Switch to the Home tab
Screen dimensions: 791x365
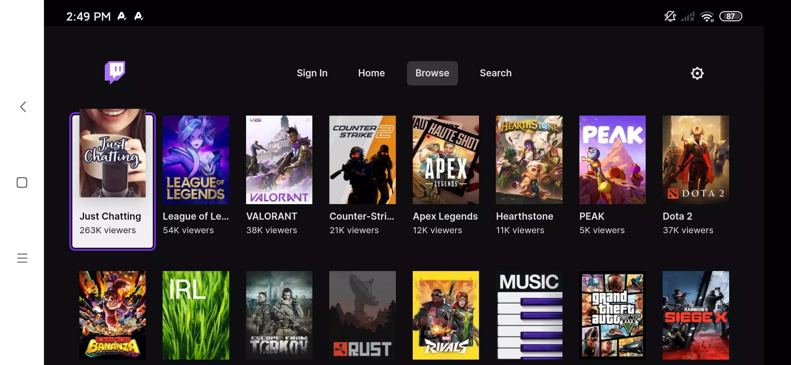pos(371,73)
